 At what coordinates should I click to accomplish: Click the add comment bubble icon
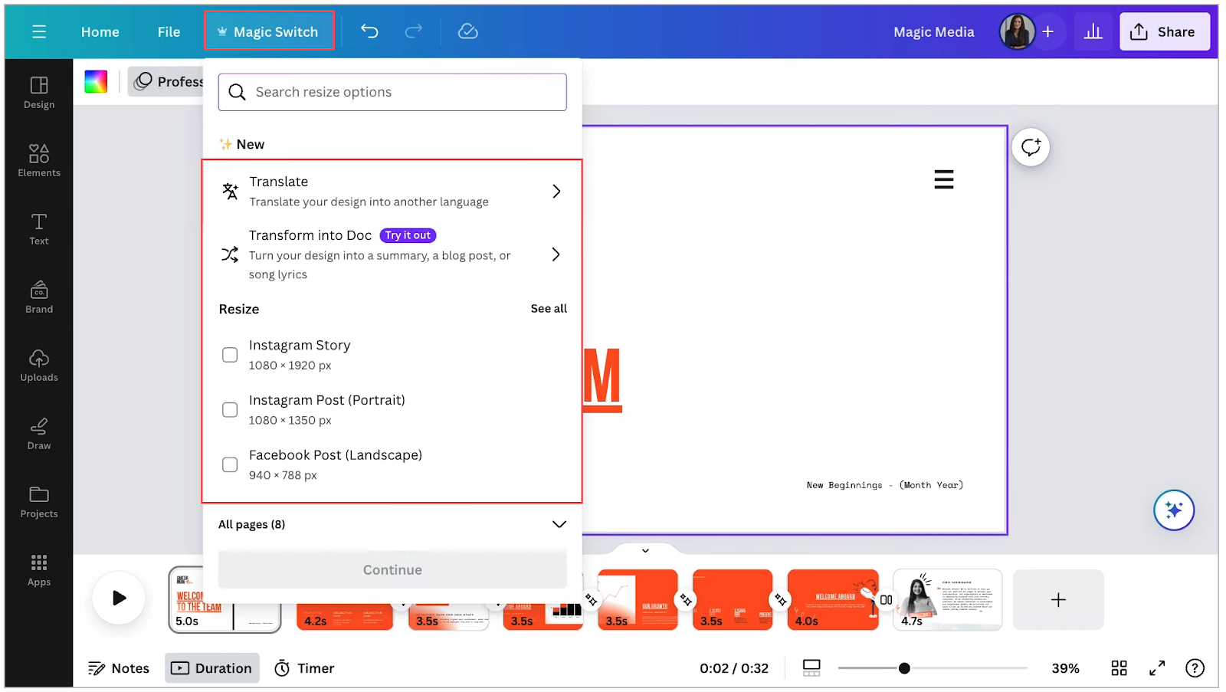[1031, 147]
